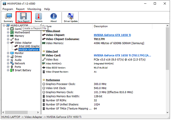Click the Bus icon in tree
Screen dimensions: 171x120
(12, 39)
